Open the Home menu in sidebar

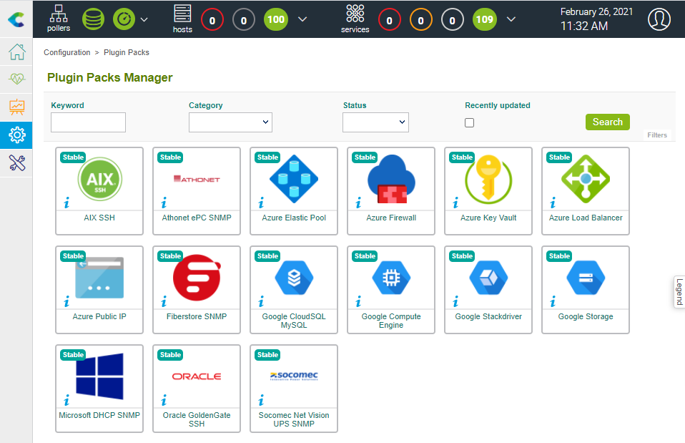[x=16, y=52]
